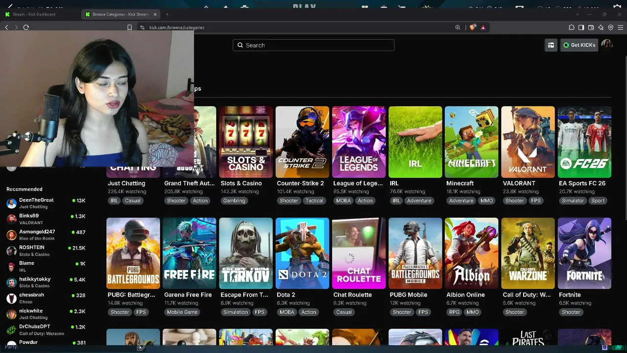
Task: Open the EA Sports FC 26 thumbnail
Action: pyautogui.click(x=584, y=142)
